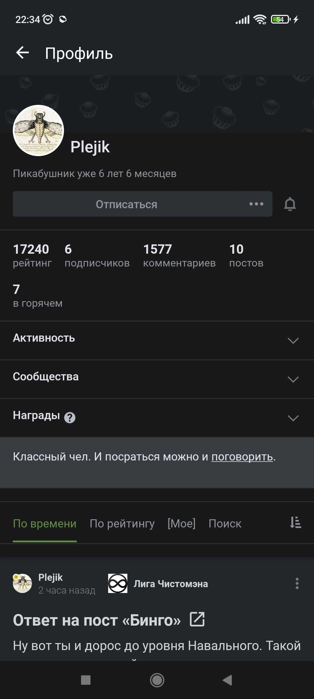The height and width of the screenshot is (699, 314).
Task: Open the three-dots menu beside Отписаться
Action: coord(256,204)
